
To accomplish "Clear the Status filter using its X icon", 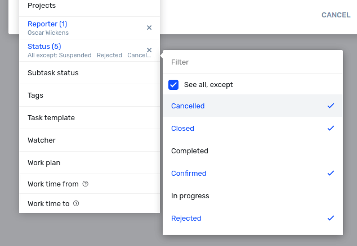I will (149, 50).
